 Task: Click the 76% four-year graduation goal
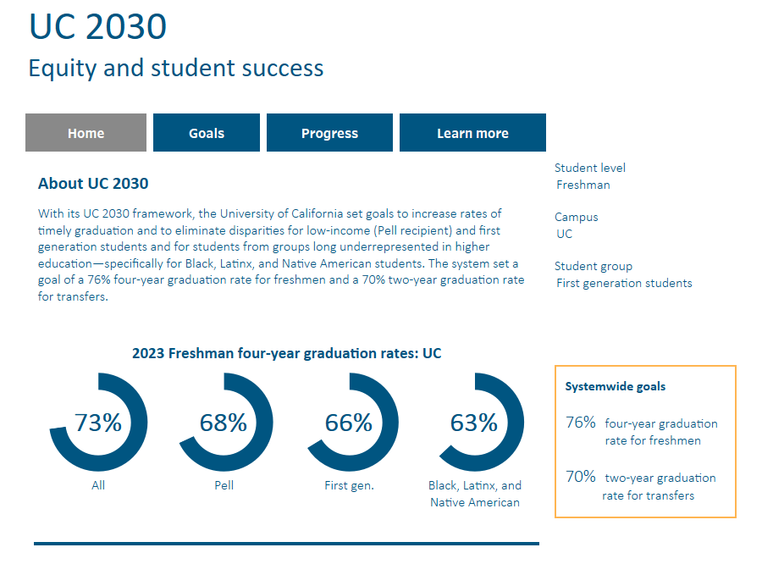643,431
